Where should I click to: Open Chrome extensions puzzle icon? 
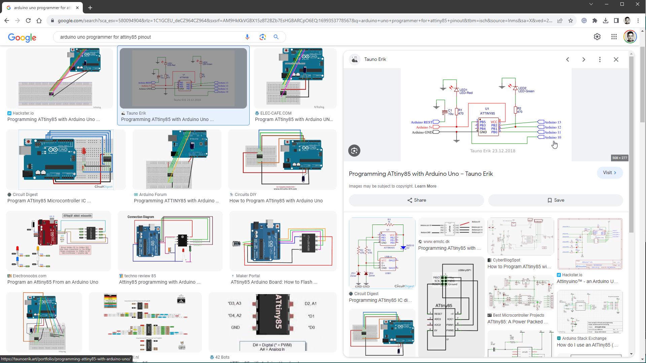coord(595,21)
